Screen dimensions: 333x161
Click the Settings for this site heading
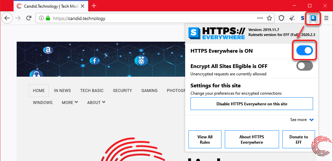click(x=215, y=86)
